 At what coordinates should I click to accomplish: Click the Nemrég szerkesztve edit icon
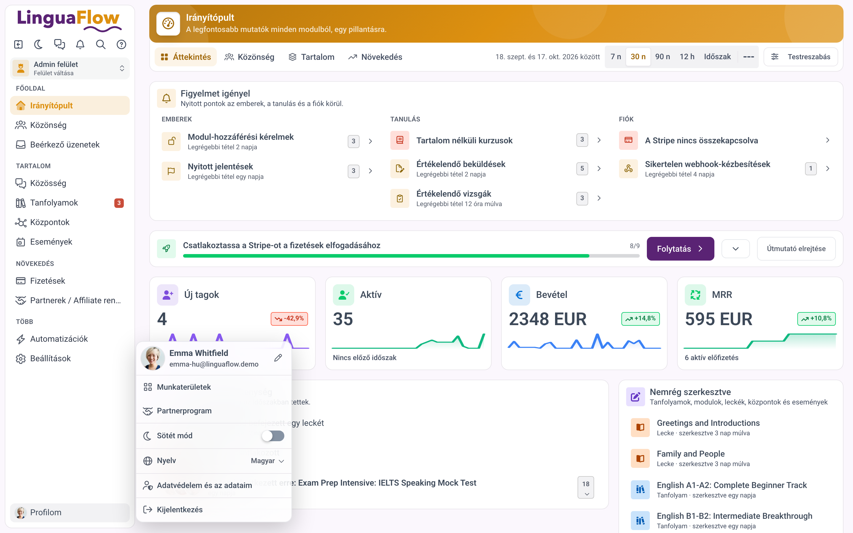(x=635, y=397)
